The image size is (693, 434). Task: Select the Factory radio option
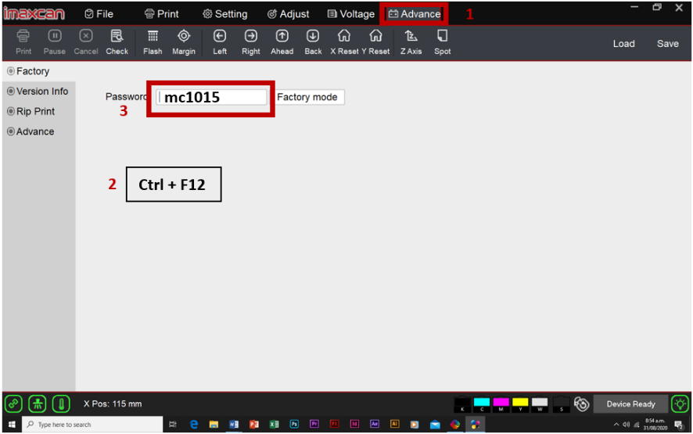tap(28, 71)
